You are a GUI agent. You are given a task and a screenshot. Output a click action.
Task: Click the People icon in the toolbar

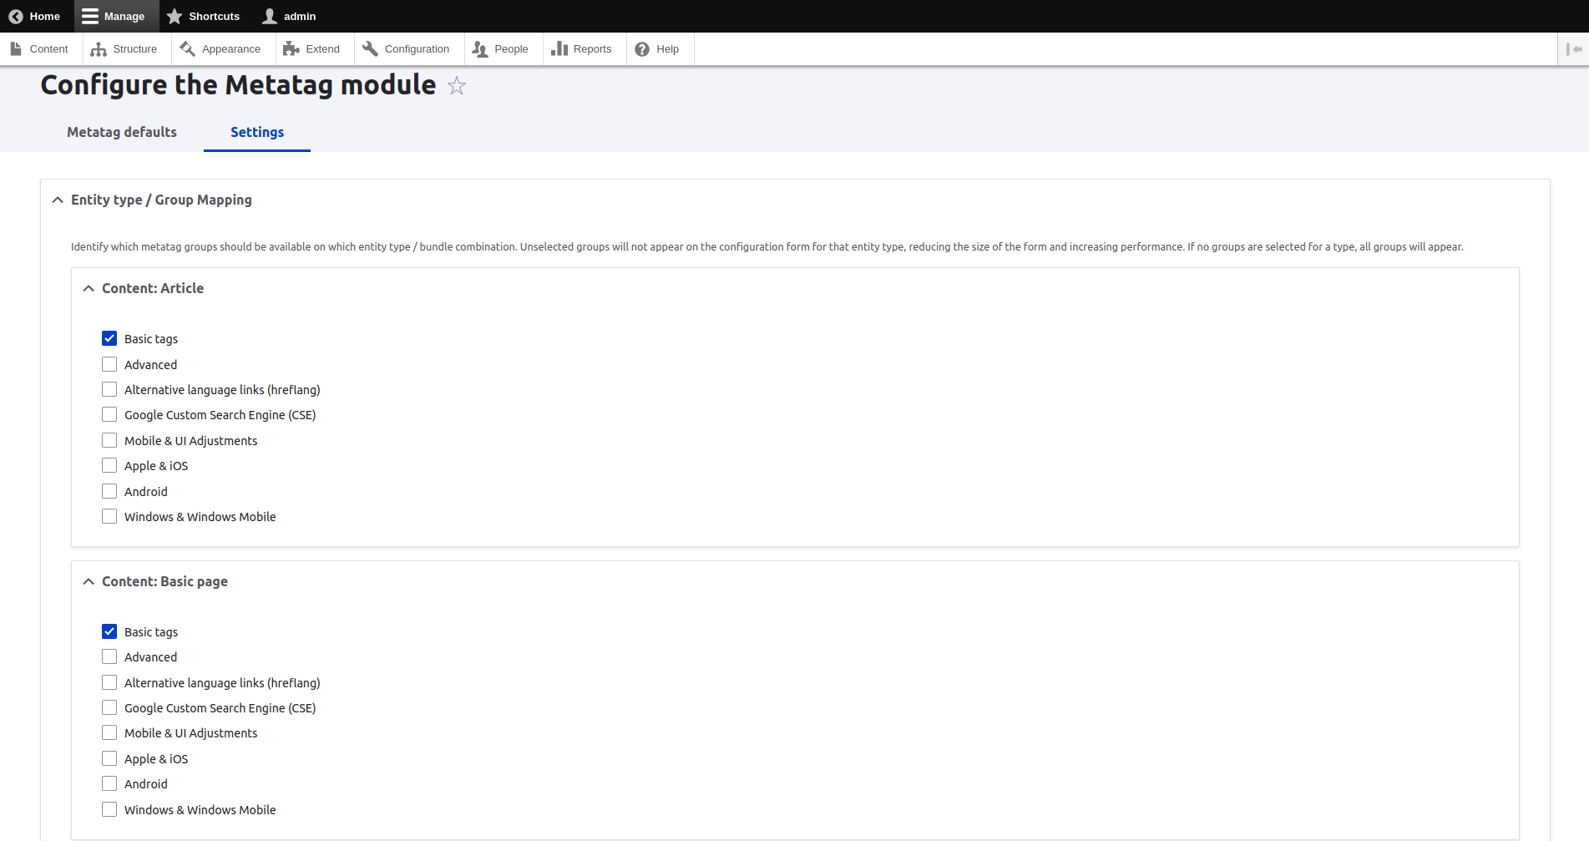(479, 49)
